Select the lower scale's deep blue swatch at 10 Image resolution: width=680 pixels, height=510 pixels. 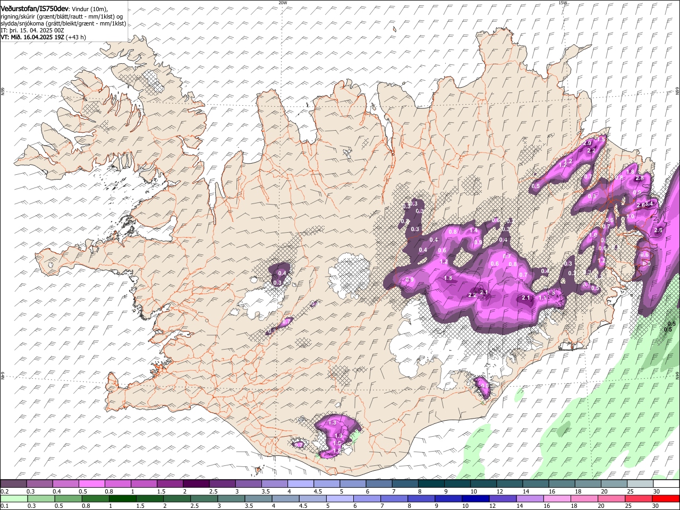(475, 499)
